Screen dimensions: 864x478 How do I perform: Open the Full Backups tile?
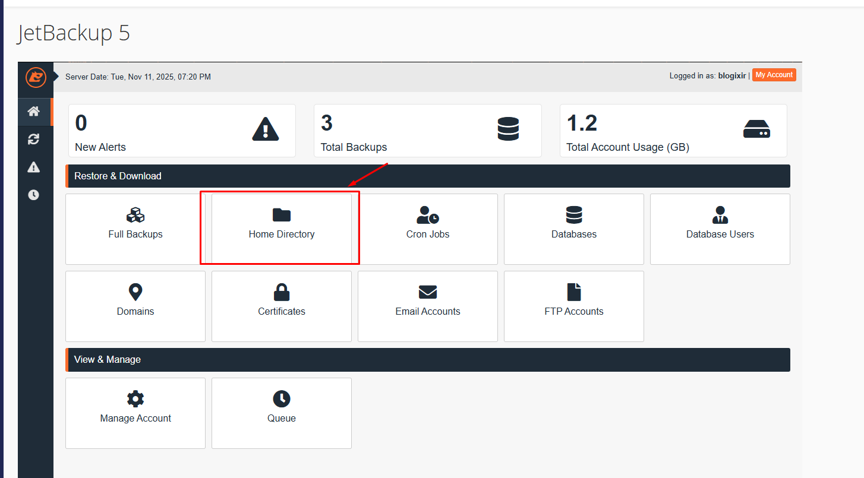pyautogui.click(x=135, y=229)
